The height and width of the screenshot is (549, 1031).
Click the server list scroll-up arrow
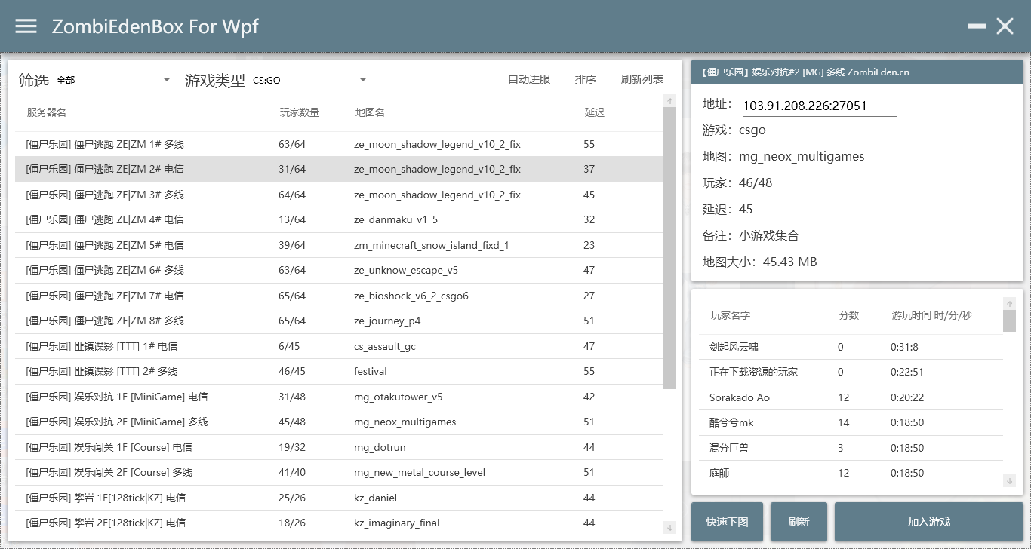coord(670,100)
